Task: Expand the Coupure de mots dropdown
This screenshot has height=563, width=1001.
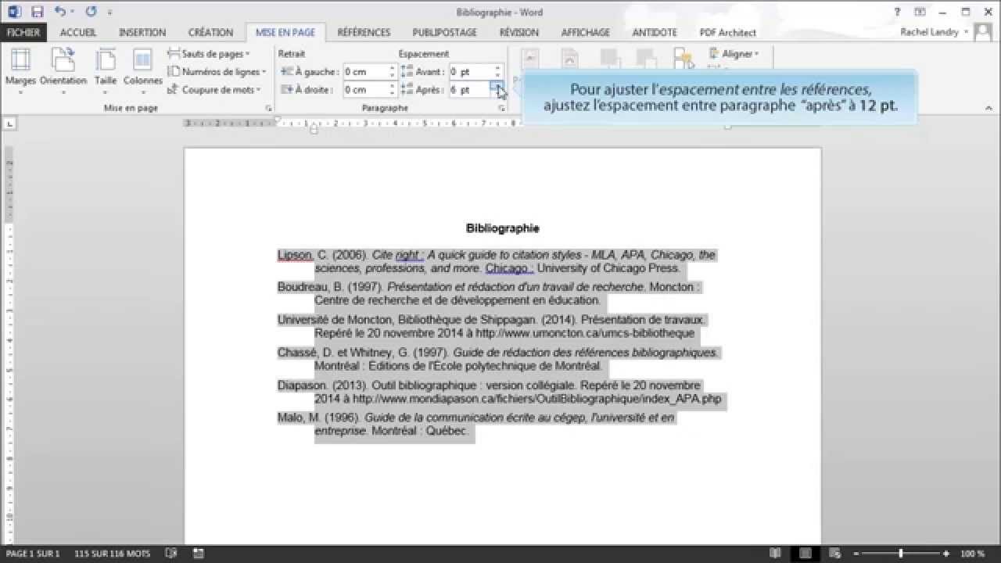Action: [213, 90]
